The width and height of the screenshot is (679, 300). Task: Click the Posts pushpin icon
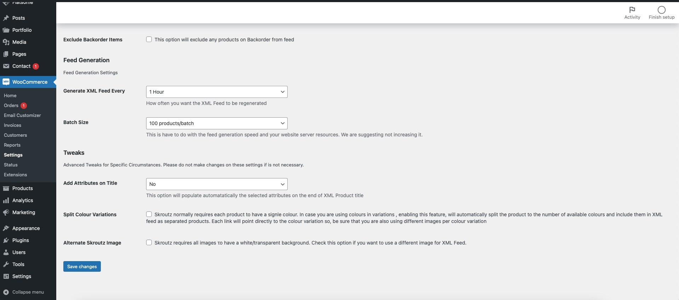[6, 18]
